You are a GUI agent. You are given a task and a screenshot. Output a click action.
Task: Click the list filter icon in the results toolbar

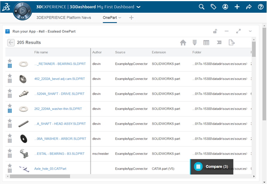point(195,42)
